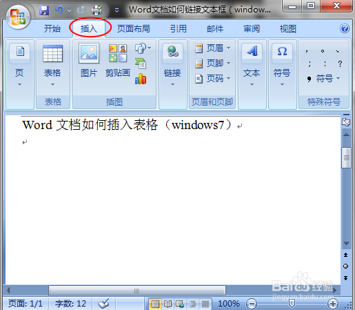Undo the last action
The height and width of the screenshot is (310, 355).
tap(59, 10)
